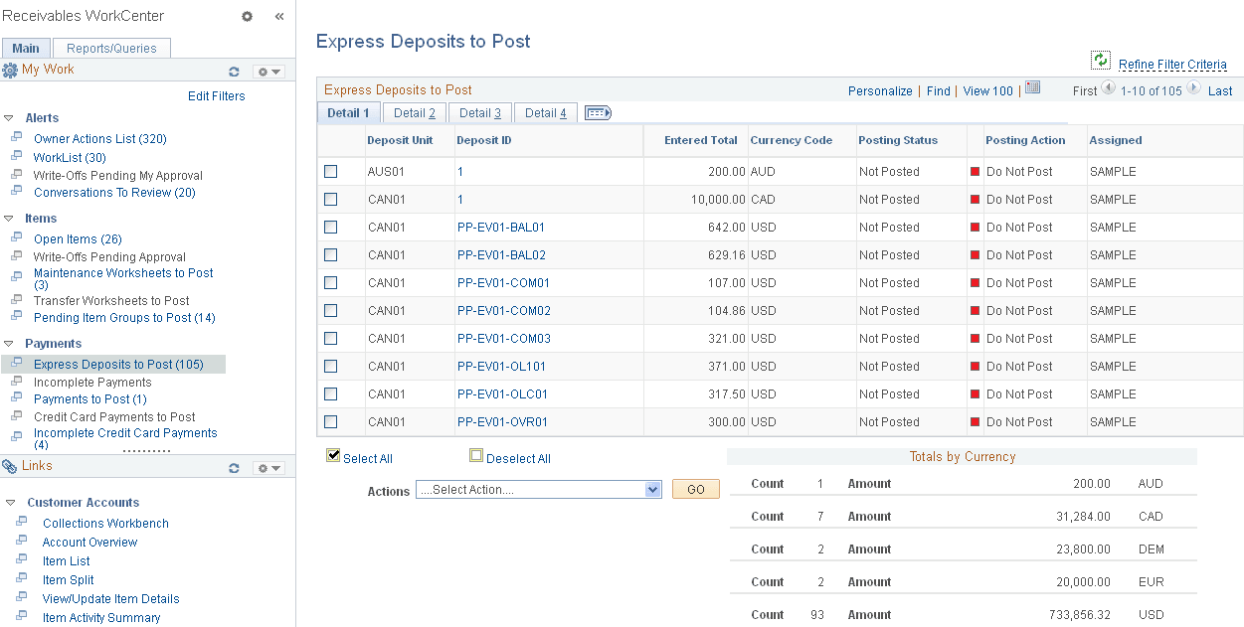Click the next page arrow in pagination
The height and width of the screenshot is (627, 1244).
[1193, 88]
